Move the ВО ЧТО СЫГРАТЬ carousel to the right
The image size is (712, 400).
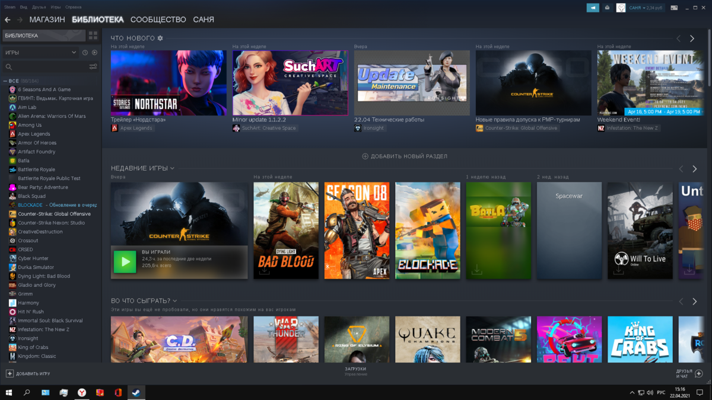(x=695, y=302)
